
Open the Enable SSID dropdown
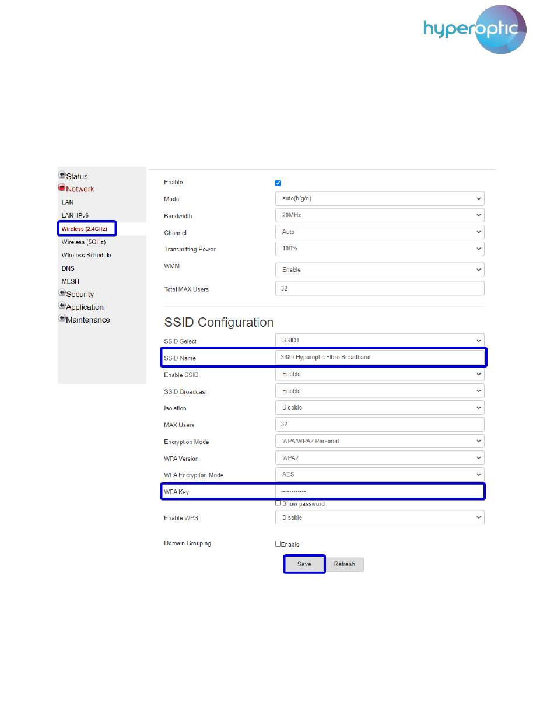click(x=380, y=374)
